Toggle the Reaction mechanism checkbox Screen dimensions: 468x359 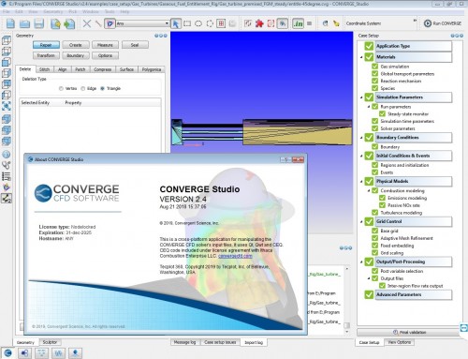(x=375, y=81)
